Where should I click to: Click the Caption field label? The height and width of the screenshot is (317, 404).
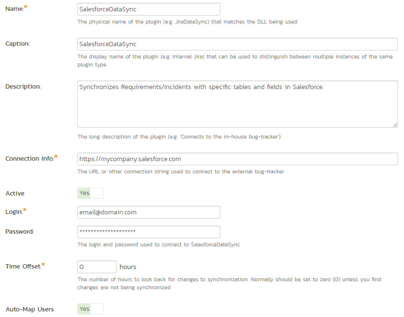tap(17, 44)
